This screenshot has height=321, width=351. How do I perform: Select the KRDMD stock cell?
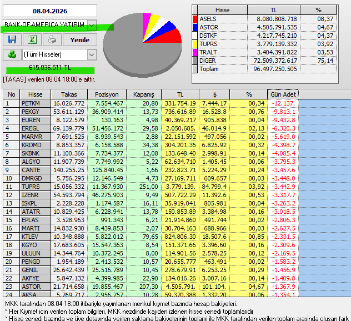[36, 145]
